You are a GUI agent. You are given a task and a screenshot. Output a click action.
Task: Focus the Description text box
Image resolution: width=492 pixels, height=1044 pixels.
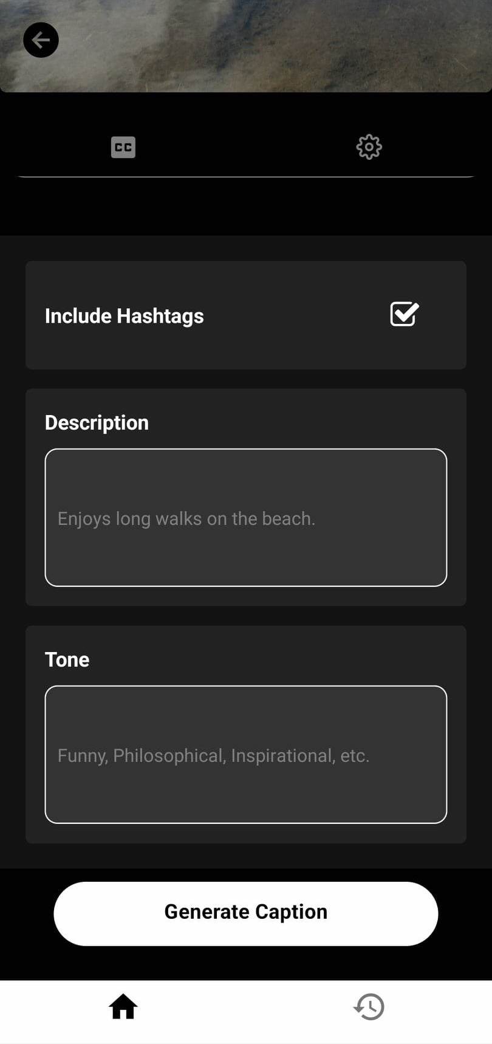246,518
